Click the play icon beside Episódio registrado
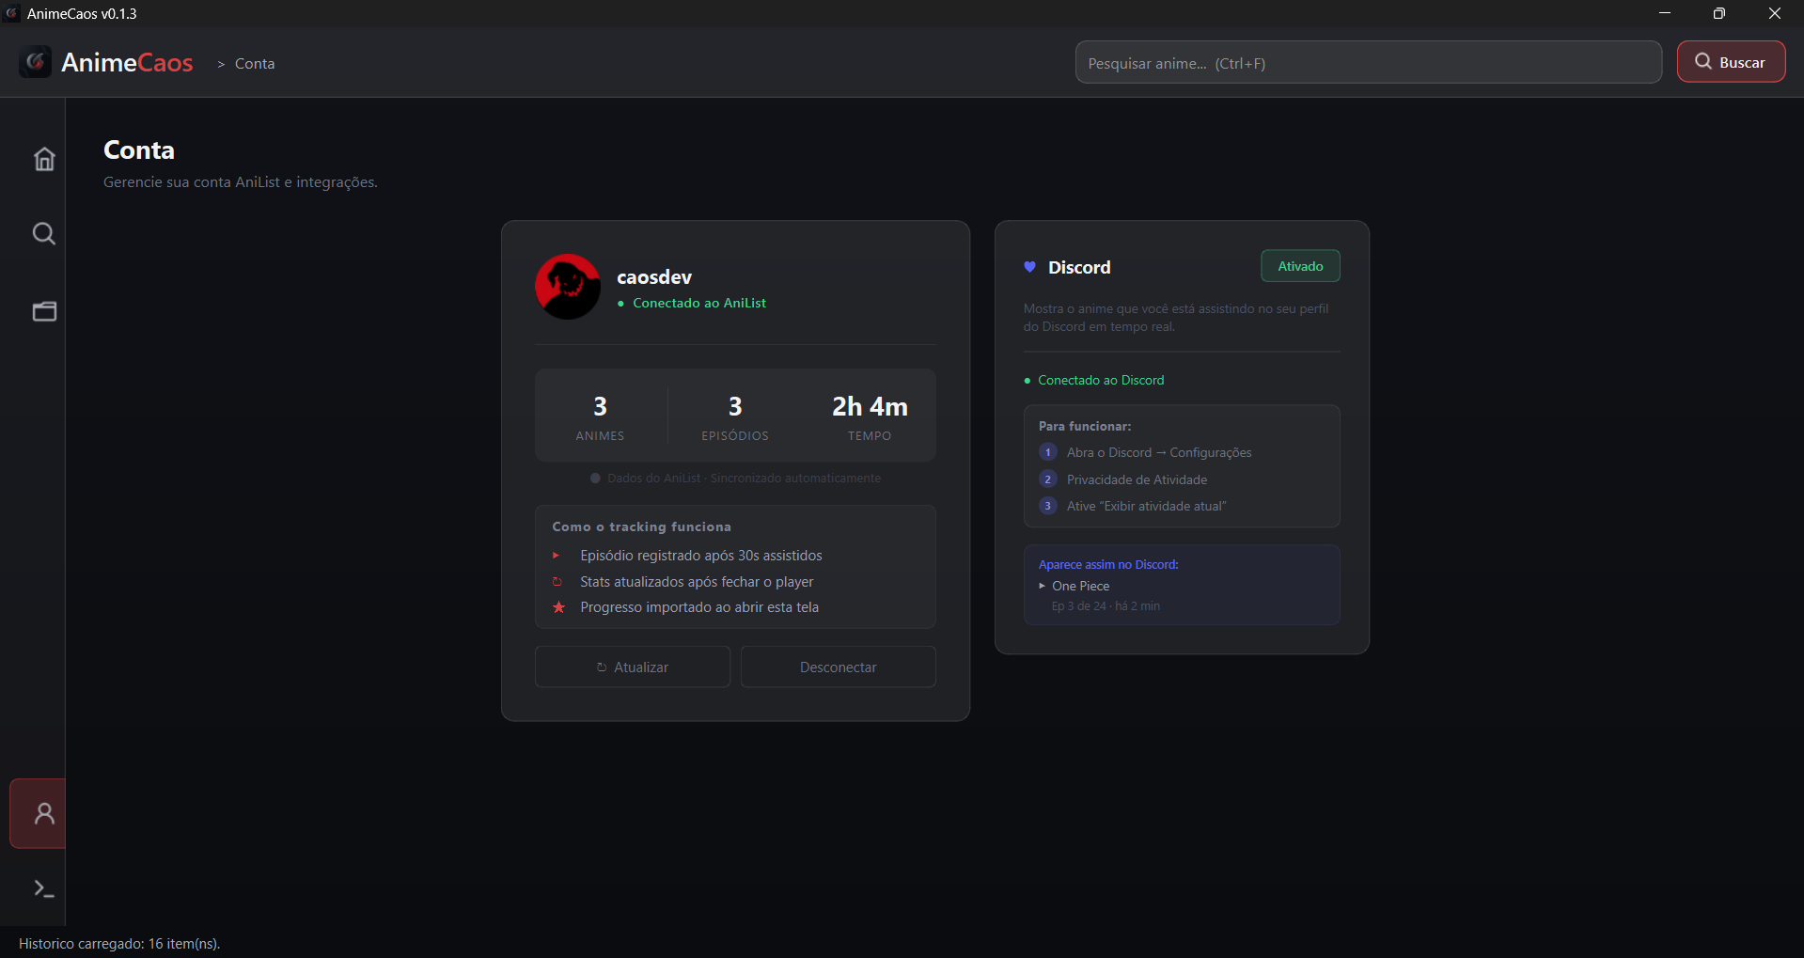The width and height of the screenshot is (1804, 958). pos(557,556)
